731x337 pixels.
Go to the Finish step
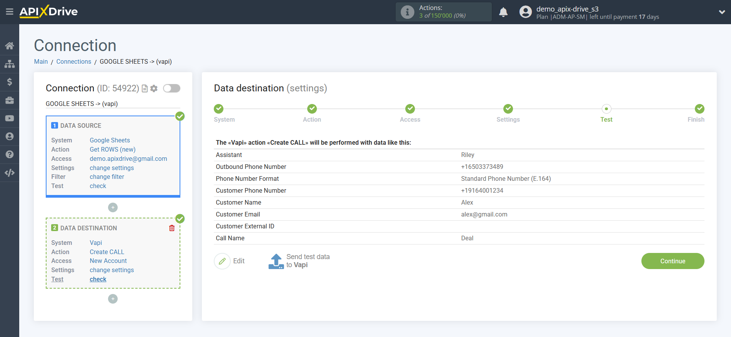(x=699, y=109)
